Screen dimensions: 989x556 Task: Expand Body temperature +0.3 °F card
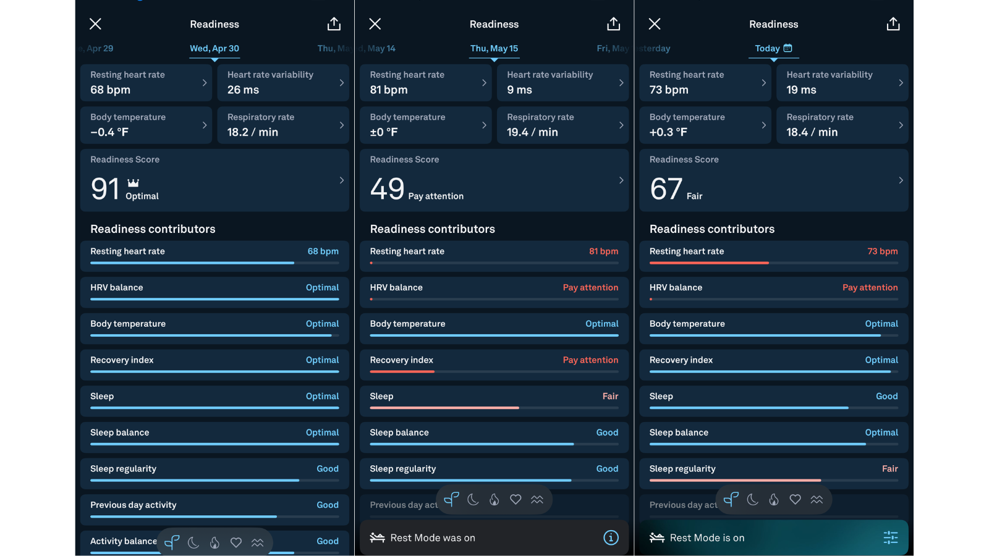pos(705,125)
